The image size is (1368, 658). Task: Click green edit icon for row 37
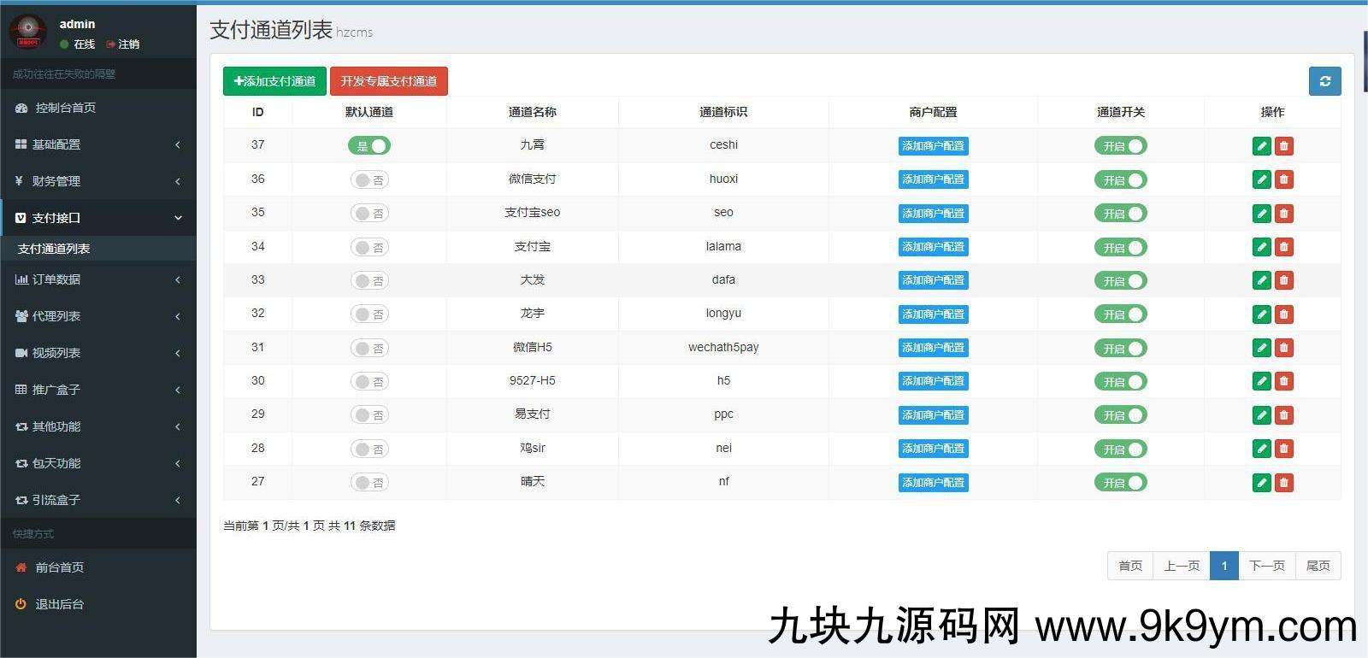(1261, 146)
